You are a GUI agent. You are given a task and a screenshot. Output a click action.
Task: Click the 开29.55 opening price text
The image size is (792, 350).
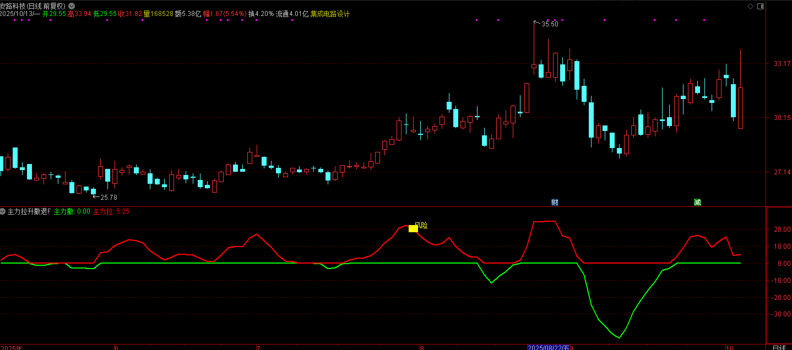pos(54,14)
